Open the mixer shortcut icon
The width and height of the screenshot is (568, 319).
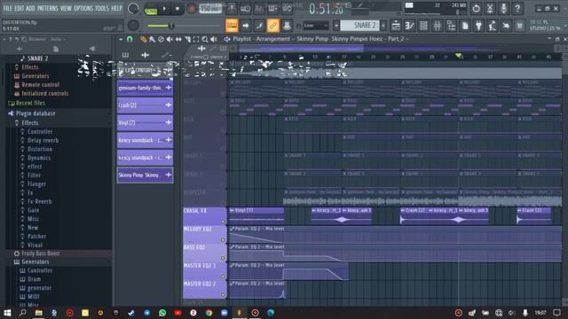point(438,26)
